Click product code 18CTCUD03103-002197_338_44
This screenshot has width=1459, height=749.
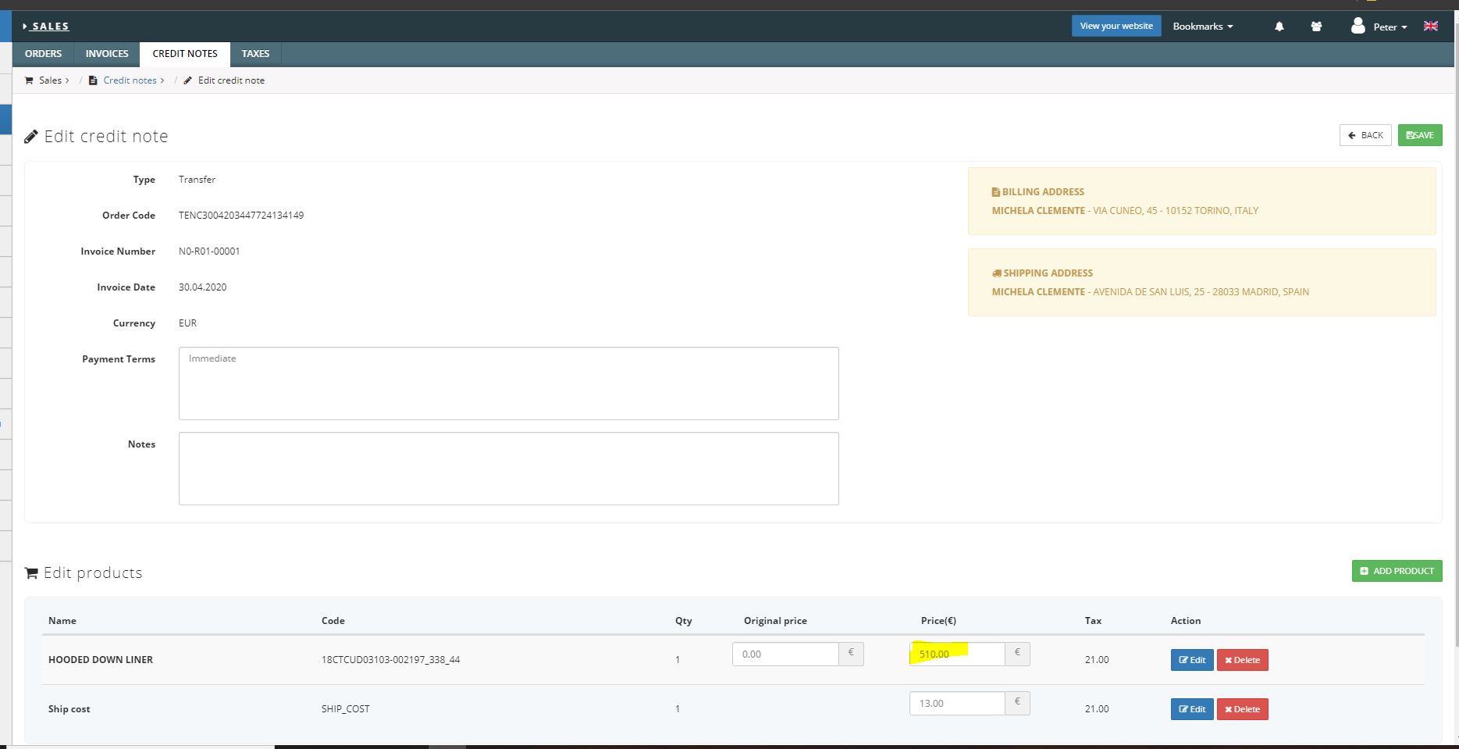click(390, 660)
